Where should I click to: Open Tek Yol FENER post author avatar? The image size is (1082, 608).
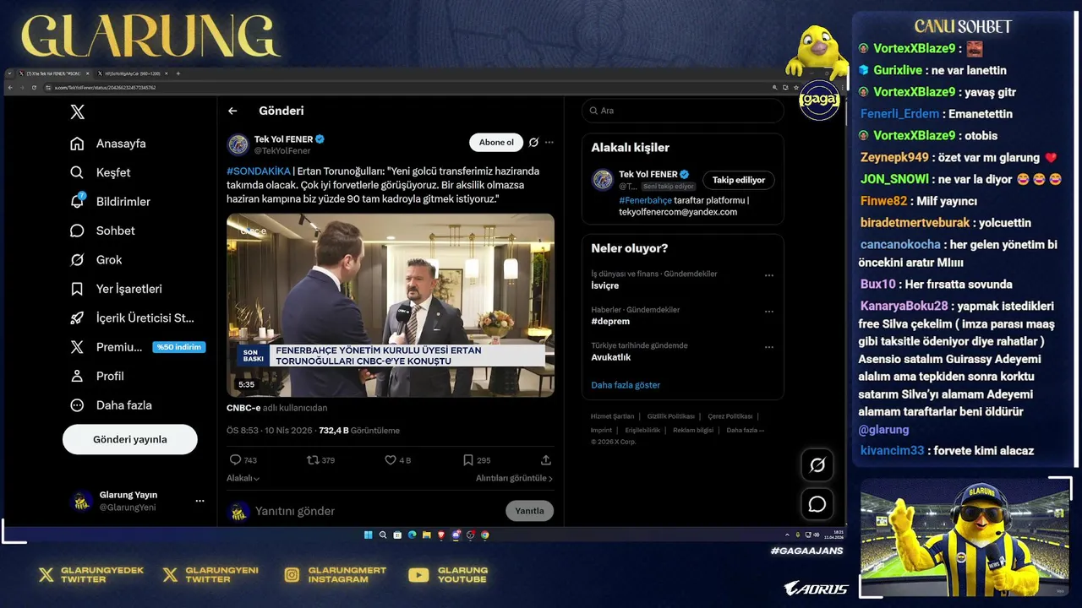point(238,144)
